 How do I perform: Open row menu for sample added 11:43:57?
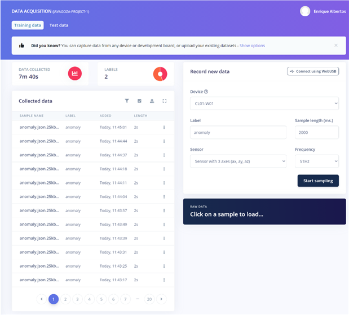(x=164, y=210)
